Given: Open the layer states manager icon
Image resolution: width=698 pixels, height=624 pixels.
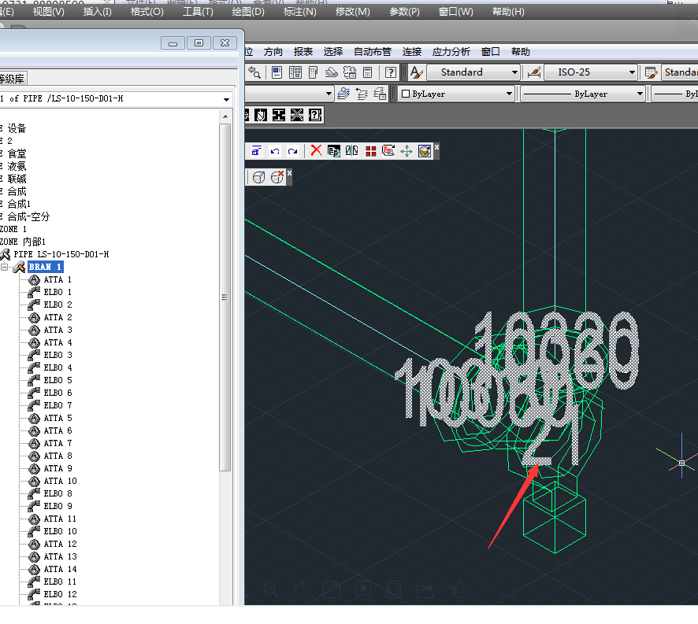Looking at the screenshot, I should (380, 94).
